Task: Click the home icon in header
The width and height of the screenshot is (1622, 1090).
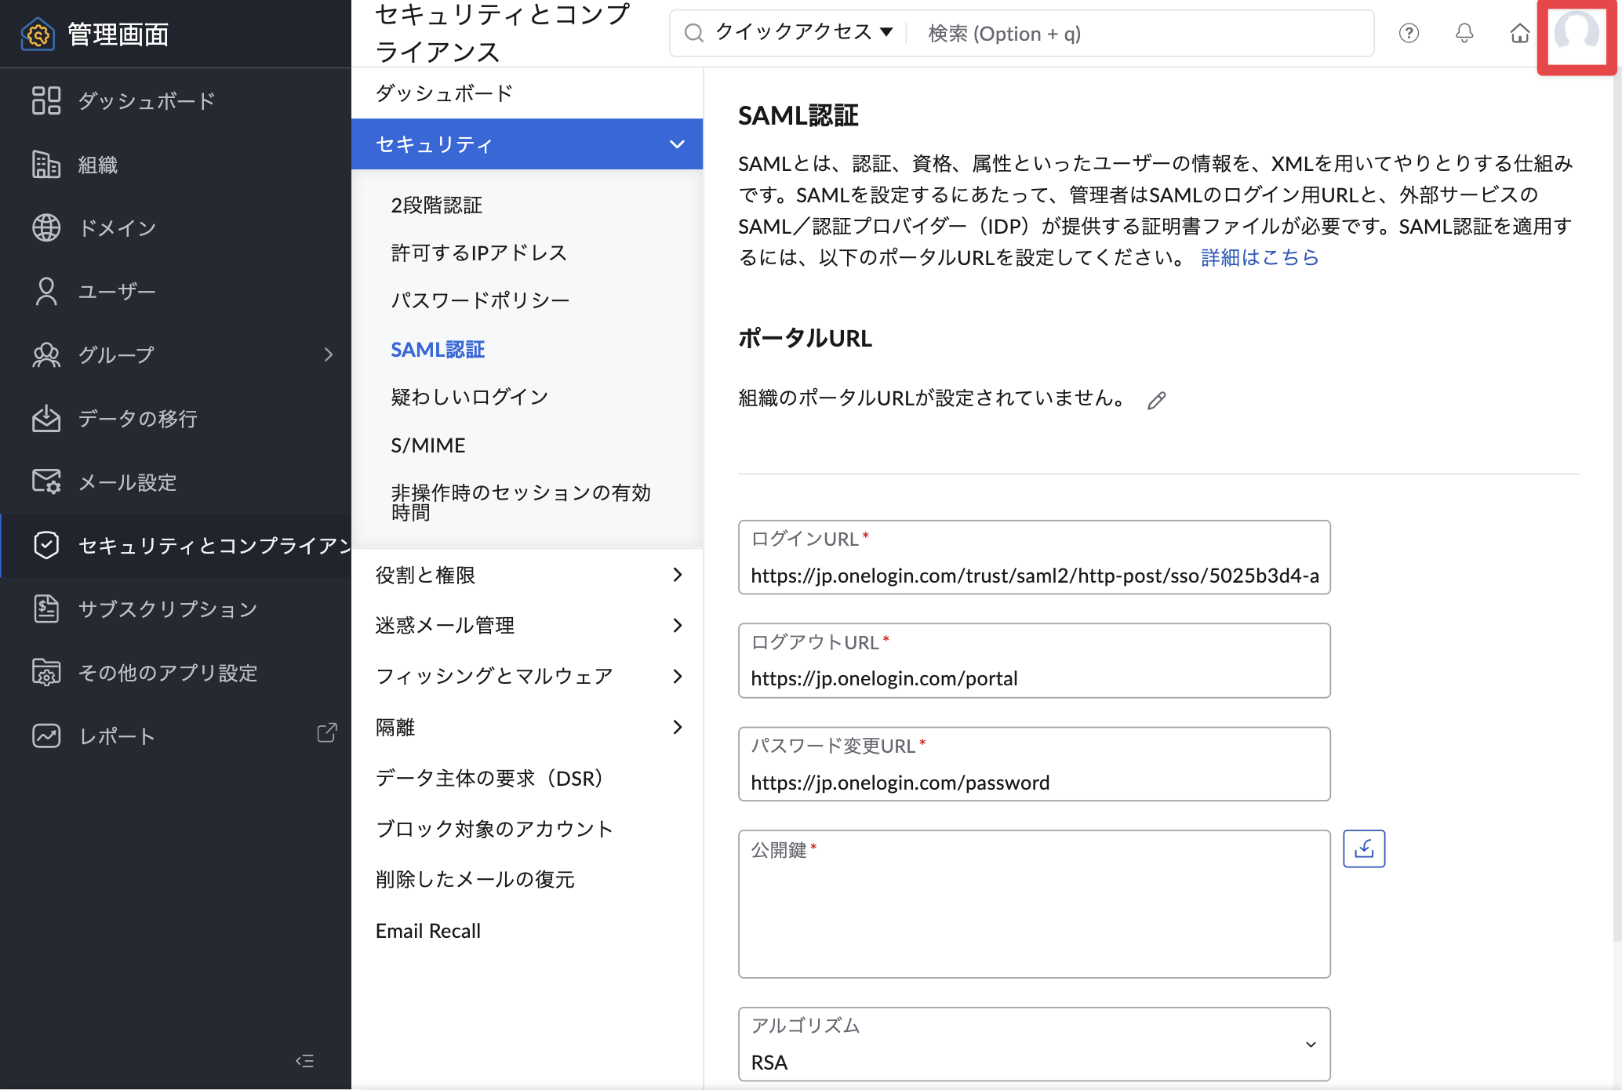Action: pyautogui.click(x=1519, y=33)
